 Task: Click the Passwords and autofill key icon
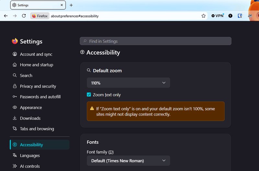15,96
